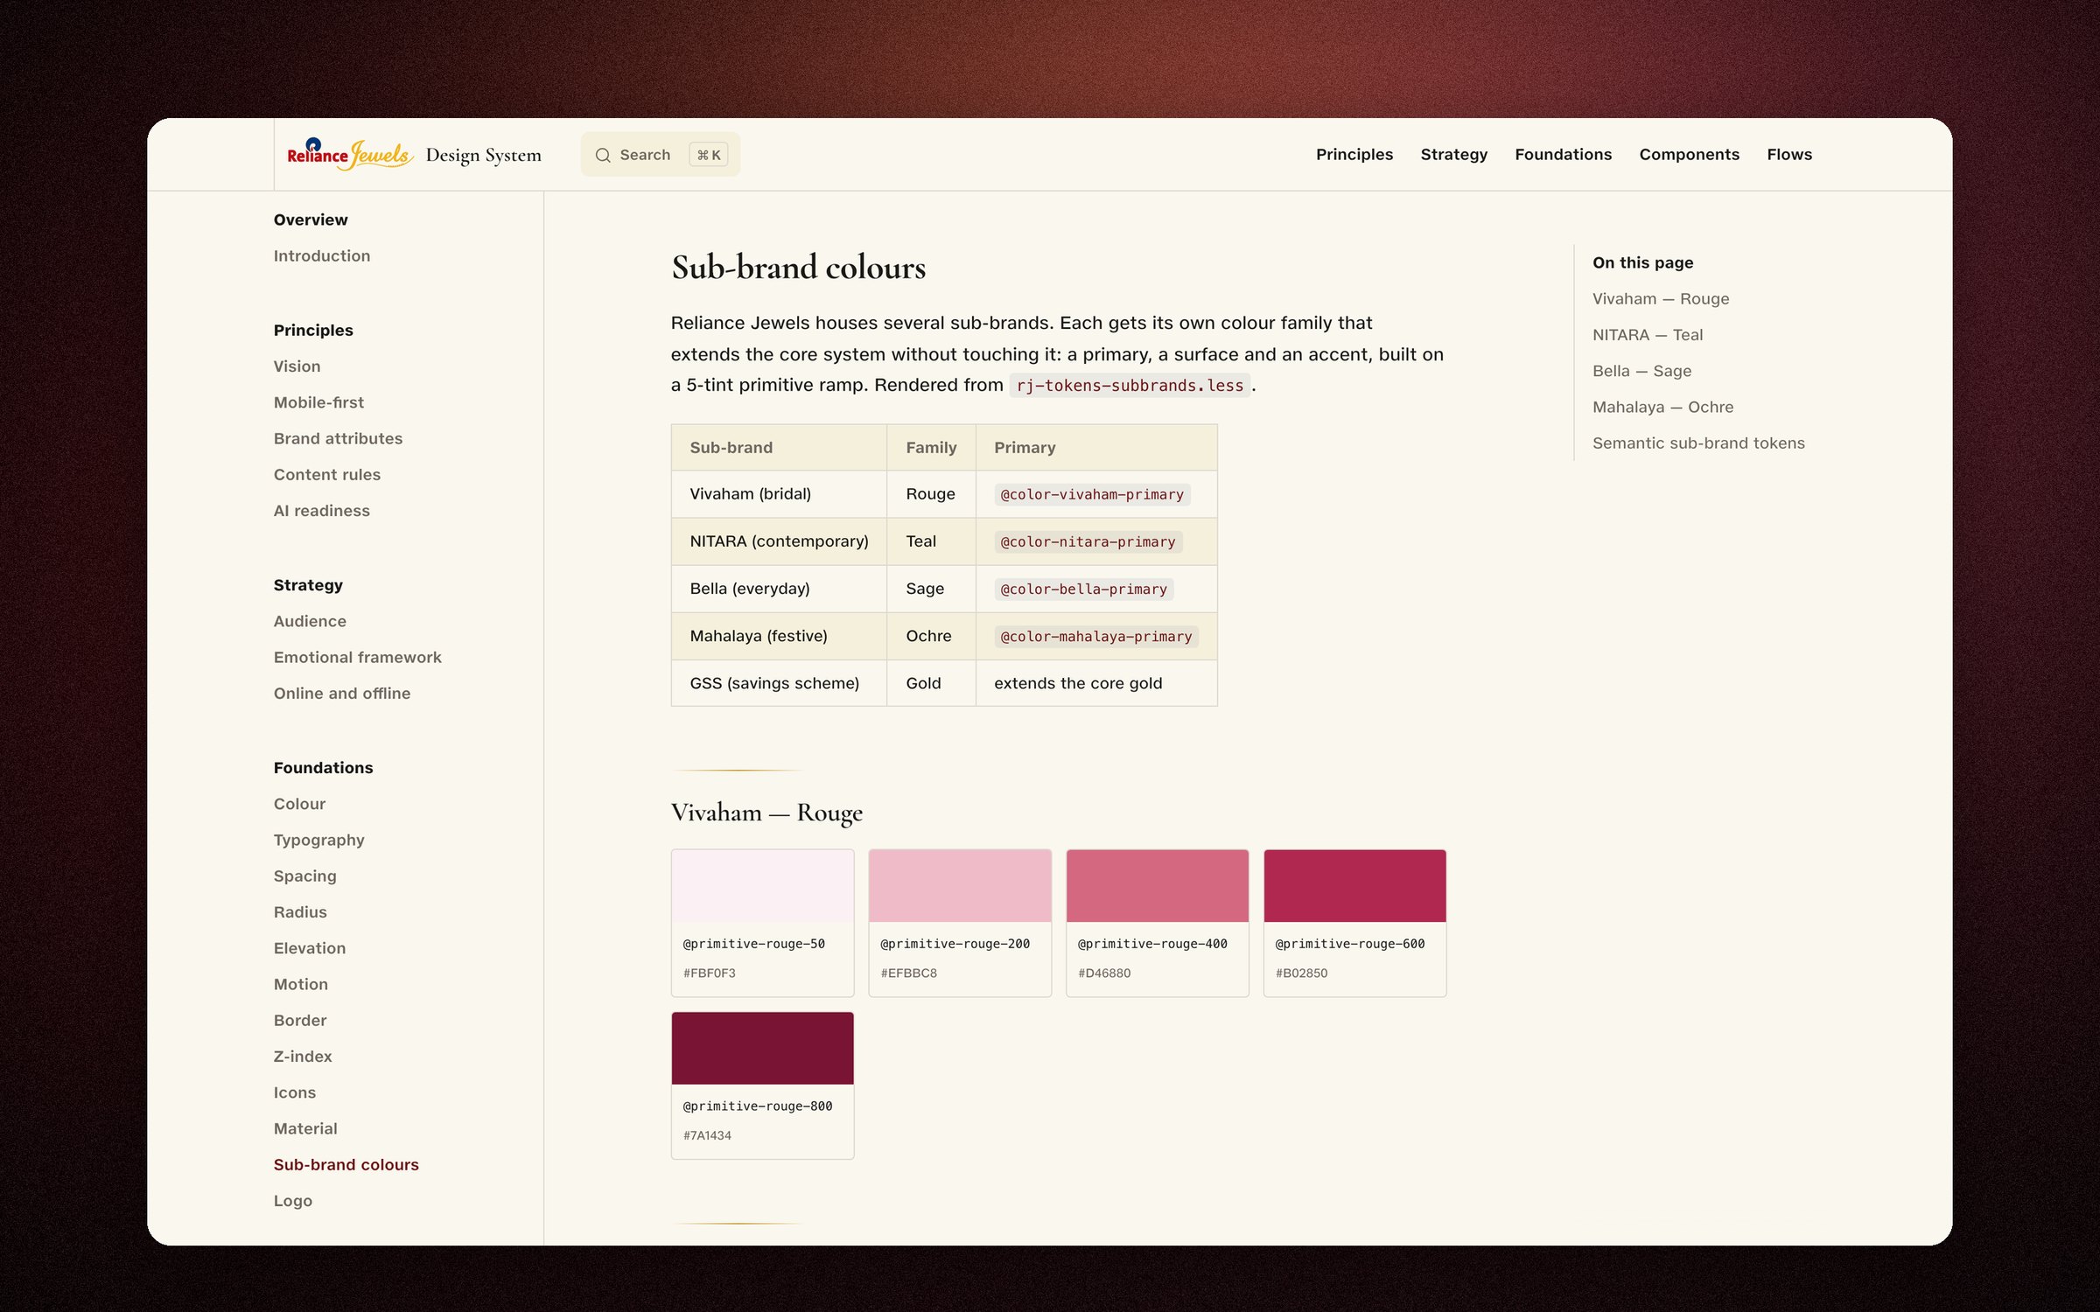Jump to Vivaham — Rouge section
Screen dimensions: 2100x1312
coord(1660,298)
